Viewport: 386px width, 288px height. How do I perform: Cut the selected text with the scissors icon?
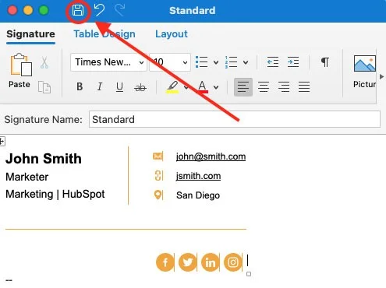pos(44,63)
